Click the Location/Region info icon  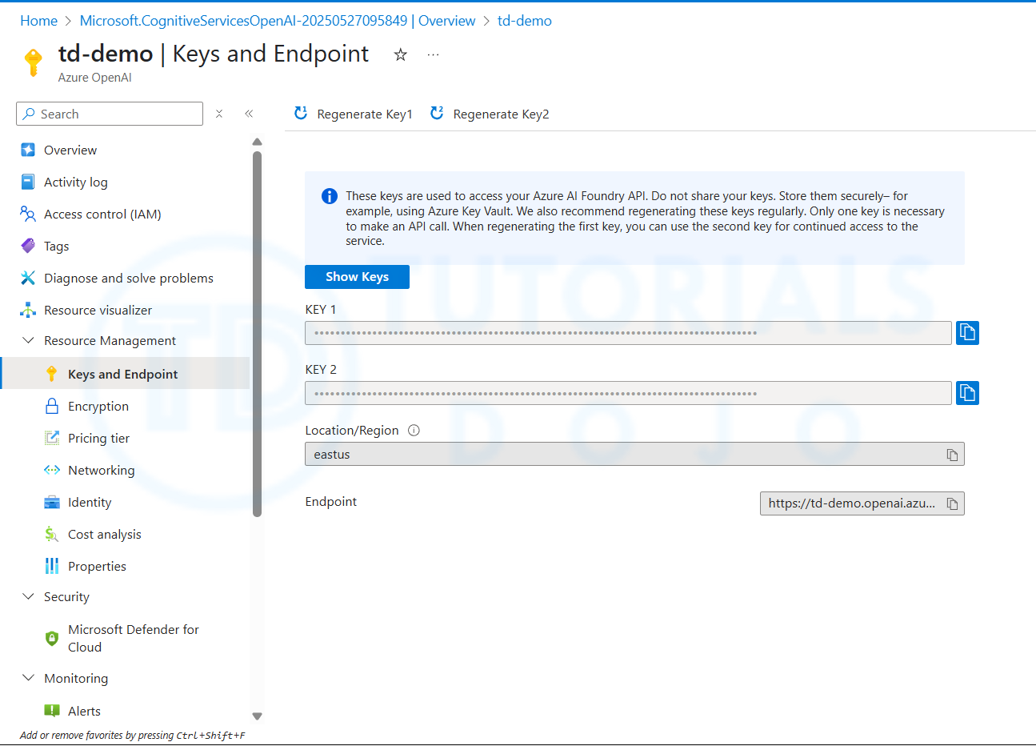click(x=414, y=430)
